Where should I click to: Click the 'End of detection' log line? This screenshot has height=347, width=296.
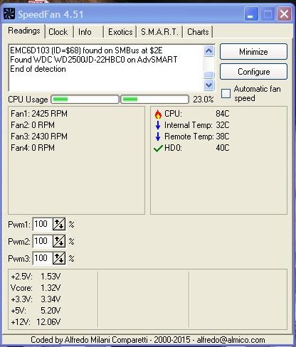pyautogui.click(x=38, y=69)
